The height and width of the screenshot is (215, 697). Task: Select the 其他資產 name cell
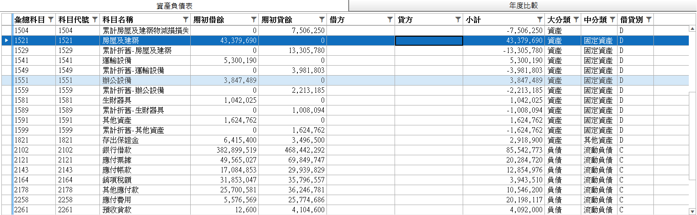(146, 120)
